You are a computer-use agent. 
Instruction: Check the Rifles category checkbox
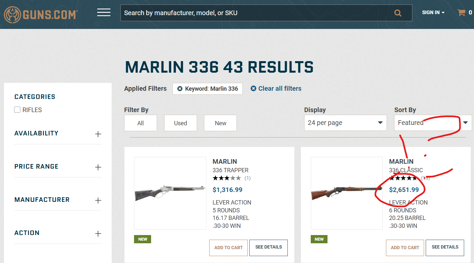(17, 110)
